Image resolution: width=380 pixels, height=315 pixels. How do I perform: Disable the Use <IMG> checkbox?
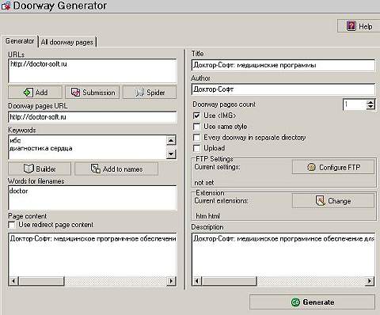pyautogui.click(x=196, y=116)
